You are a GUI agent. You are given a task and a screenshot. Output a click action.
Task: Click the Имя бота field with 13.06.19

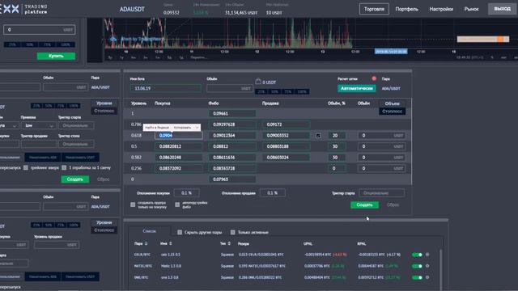click(165, 88)
